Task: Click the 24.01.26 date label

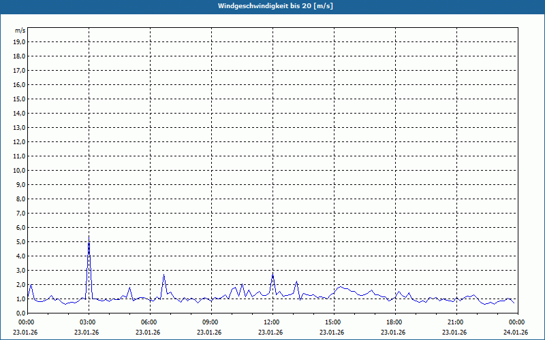Action: point(515,333)
